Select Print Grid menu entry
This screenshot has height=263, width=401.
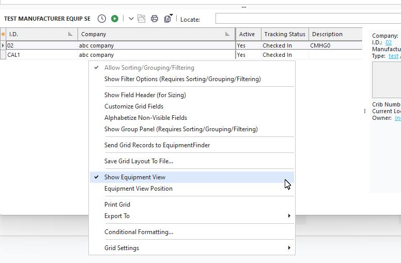pos(117,205)
